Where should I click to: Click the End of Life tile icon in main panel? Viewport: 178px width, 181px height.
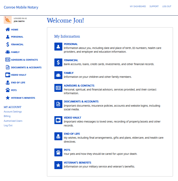(58, 136)
